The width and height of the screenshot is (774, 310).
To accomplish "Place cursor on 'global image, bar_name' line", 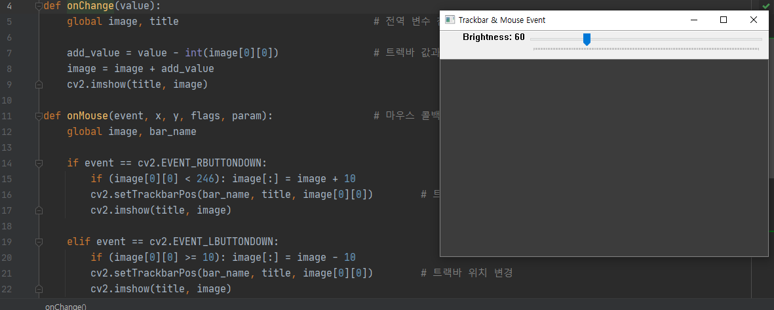I will click(132, 132).
